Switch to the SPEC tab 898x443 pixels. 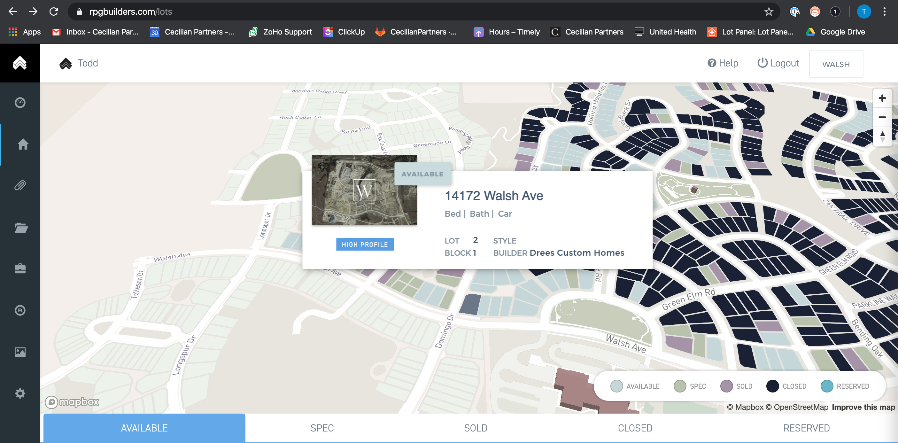click(322, 428)
